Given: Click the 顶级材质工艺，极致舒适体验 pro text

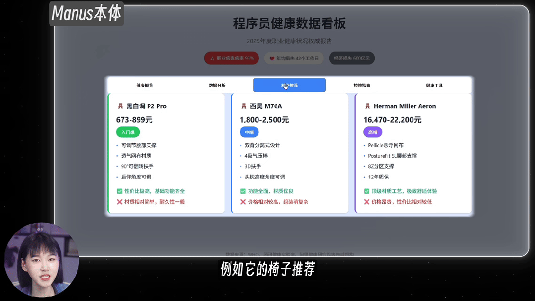Looking at the screenshot, I should [404, 191].
